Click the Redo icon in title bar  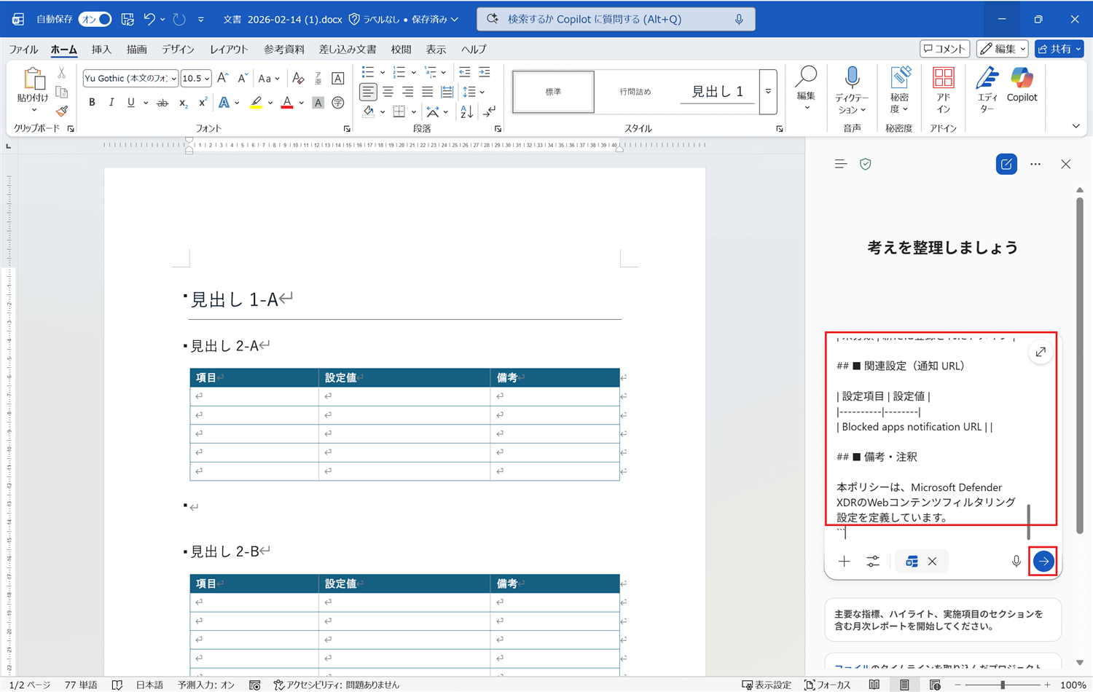[x=179, y=19]
